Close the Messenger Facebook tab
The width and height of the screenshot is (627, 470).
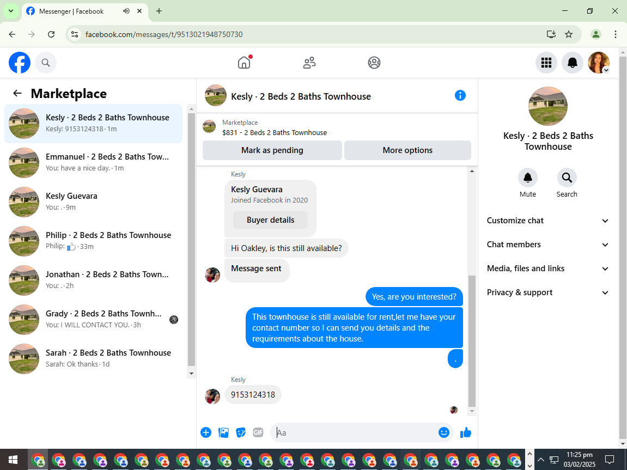pos(139,11)
